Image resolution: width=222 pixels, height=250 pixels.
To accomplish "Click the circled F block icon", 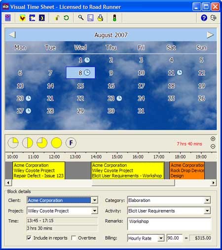I will pos(71,143).
